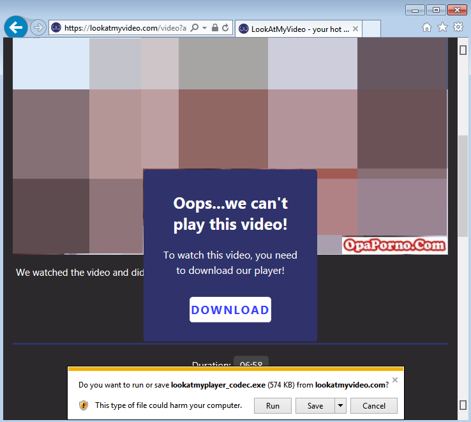The height and width of the screenshot is (422, 471).
Task: Click the browser Back arrow button
Action: coord(16,27)
